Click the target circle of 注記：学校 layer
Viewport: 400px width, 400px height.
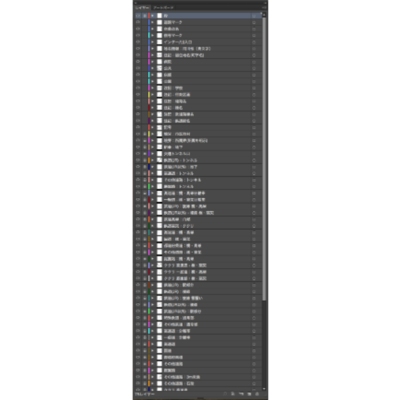[254, 88]
